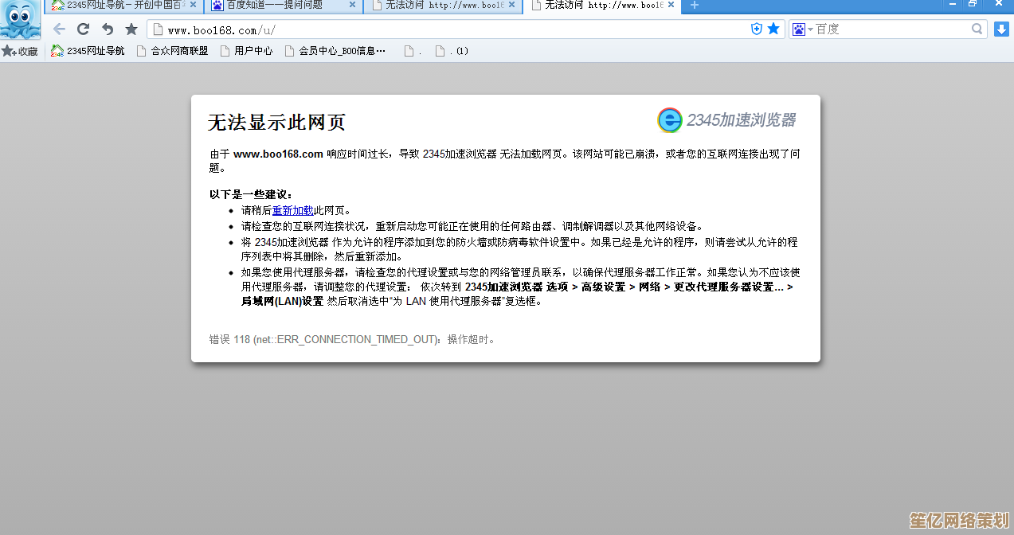Open downloads with the blue arrow icon
1014x535 pixels.
pos(1001,29)
